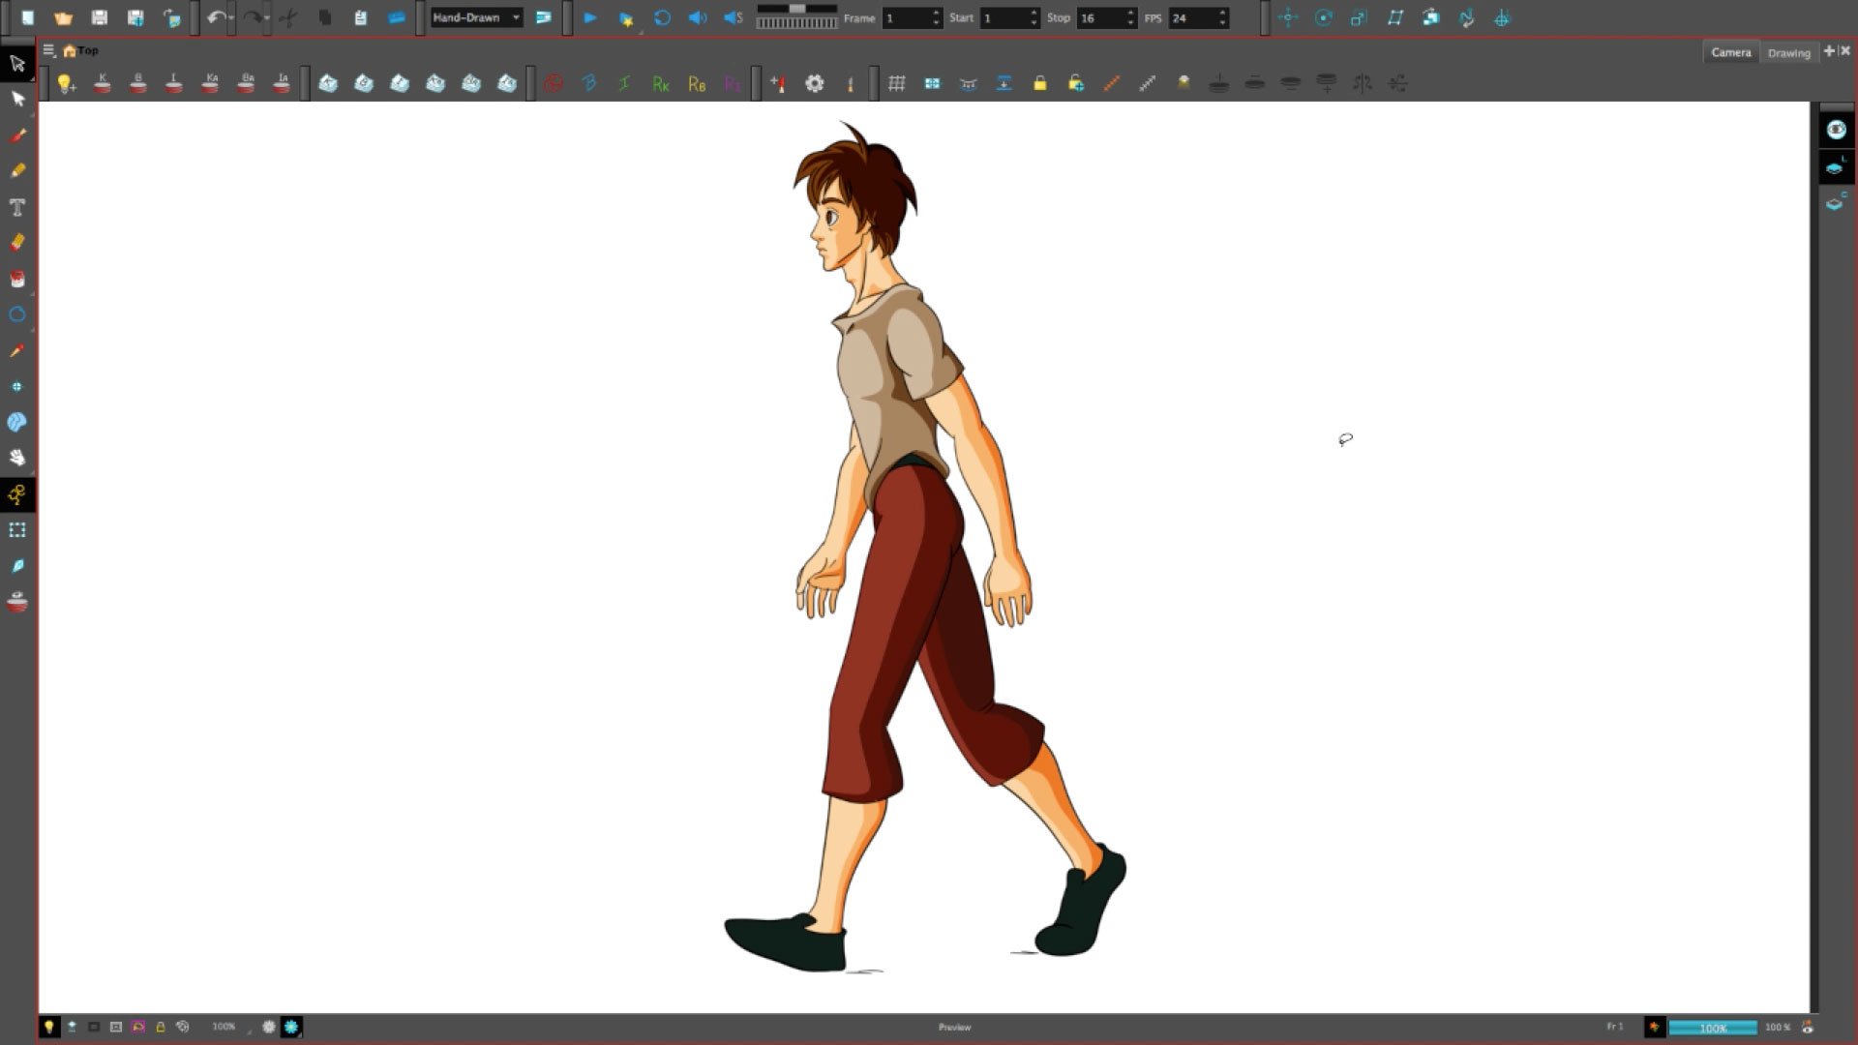1858x1045 pixels.
Task: Open the Hand-Drawn workspace dropdown
Action: [x=476, y=17]
